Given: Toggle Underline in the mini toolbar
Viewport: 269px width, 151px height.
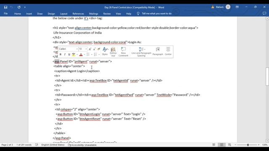Looking at the screenshot, I should (x=69, y=55).
